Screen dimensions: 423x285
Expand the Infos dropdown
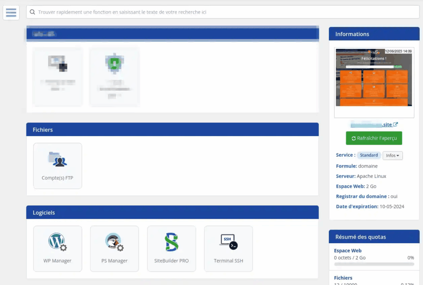[x=392, y=156]
